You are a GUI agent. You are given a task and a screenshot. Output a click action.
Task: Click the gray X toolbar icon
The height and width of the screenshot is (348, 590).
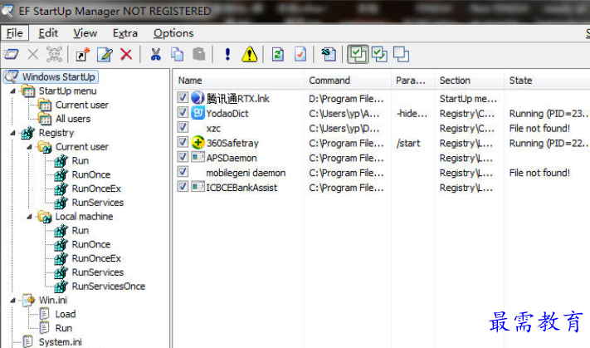pos(33,55)
